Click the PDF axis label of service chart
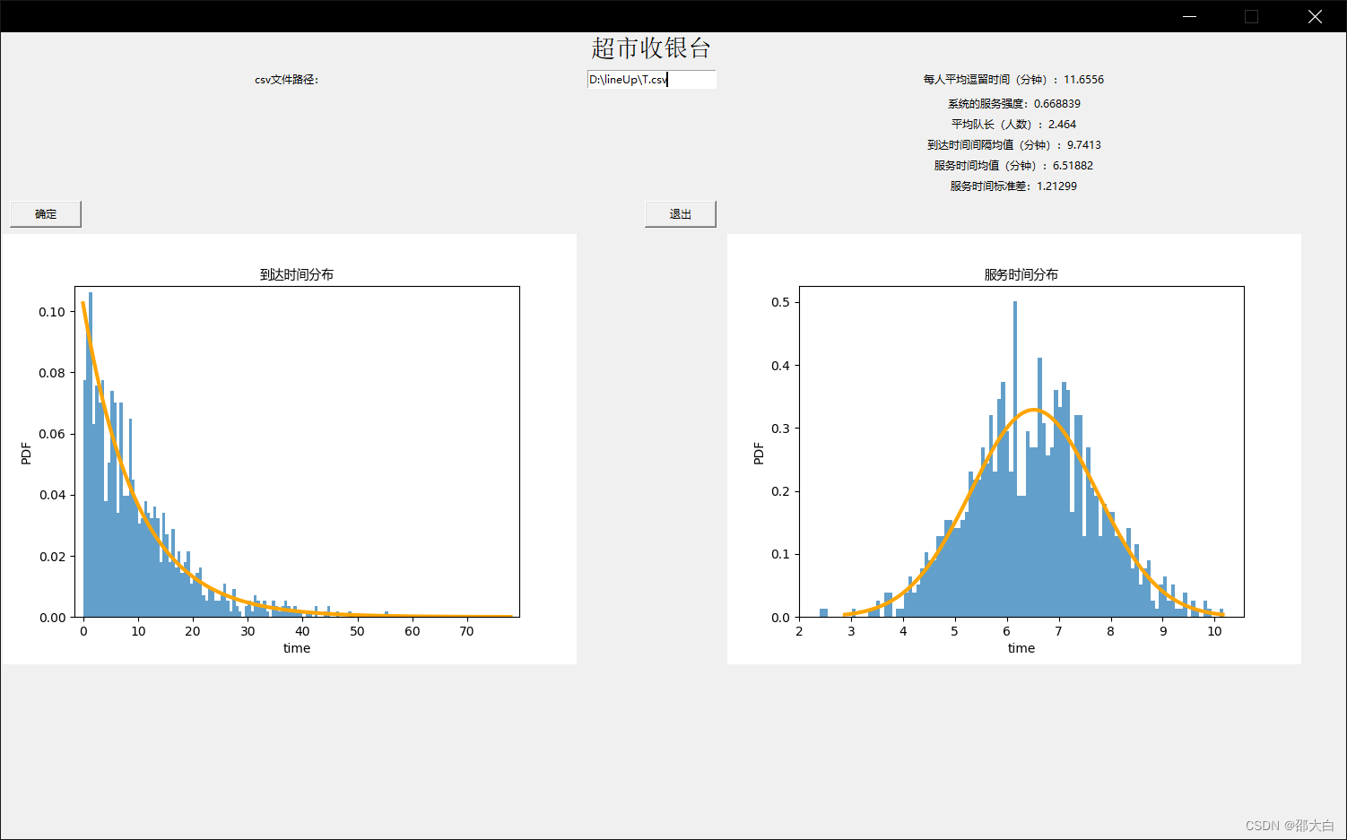Viewport: 1347px width, 840px height. pyautogui.click(x=759, y=454)
